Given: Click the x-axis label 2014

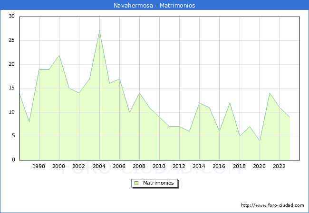Looking at the screenshot, I should [199, 166].
